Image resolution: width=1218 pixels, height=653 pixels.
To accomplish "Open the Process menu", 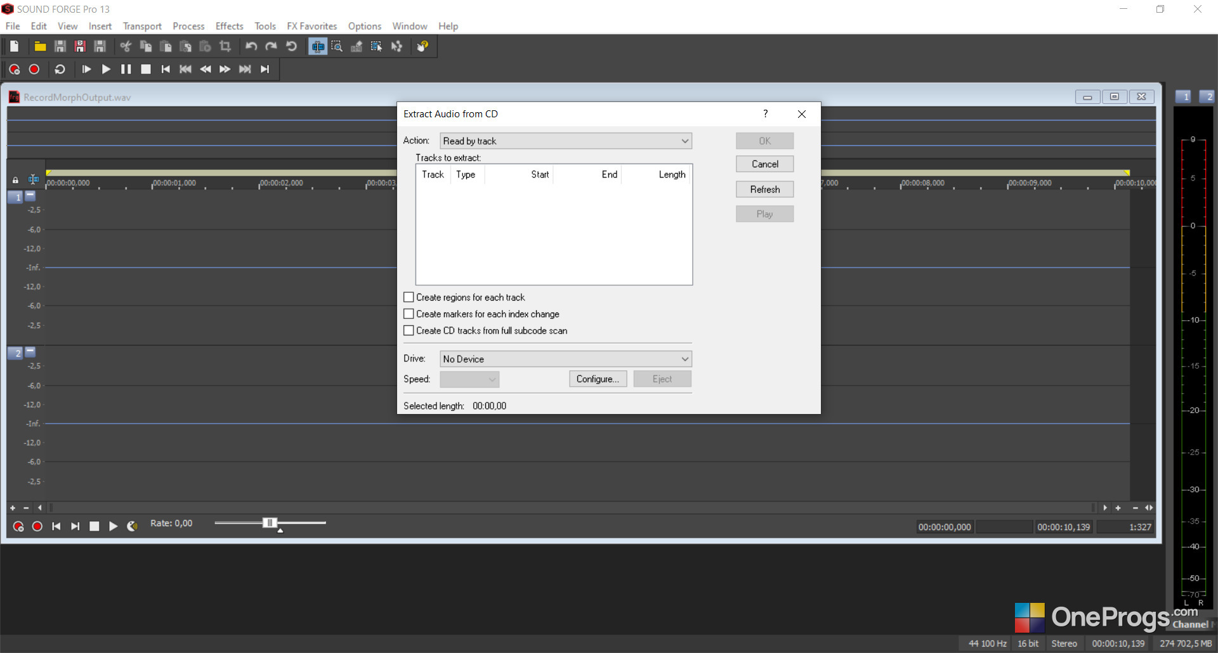I will (x=188, y=26).
